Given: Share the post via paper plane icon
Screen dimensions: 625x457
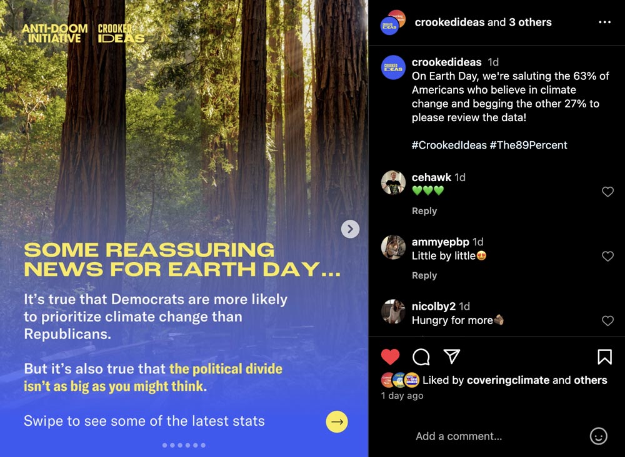Looking at the screenshot, I should (x=452, y=356).
